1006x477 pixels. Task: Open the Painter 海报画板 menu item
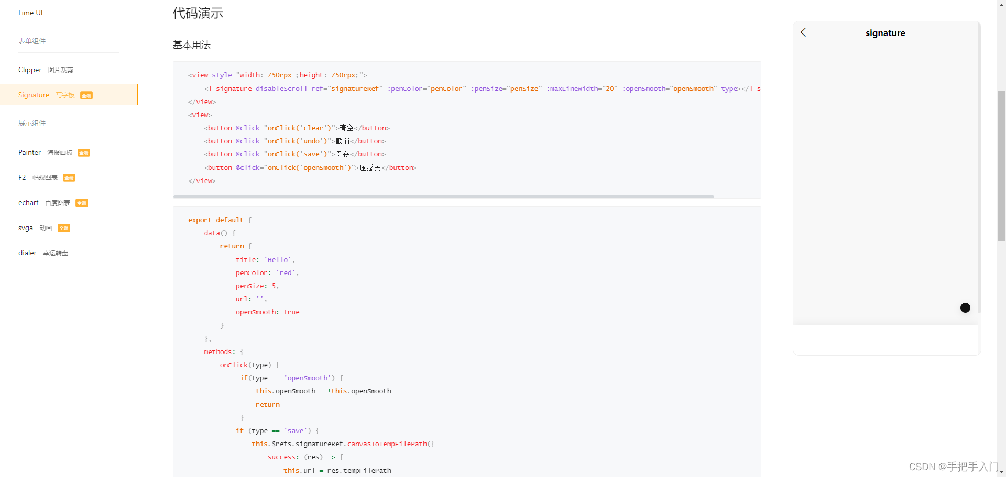54,152
